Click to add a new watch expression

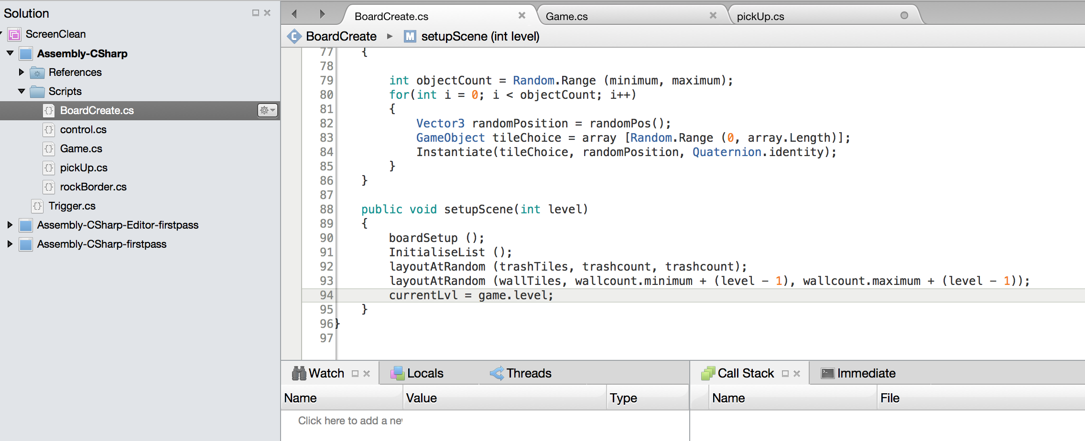tap(350, 420)
